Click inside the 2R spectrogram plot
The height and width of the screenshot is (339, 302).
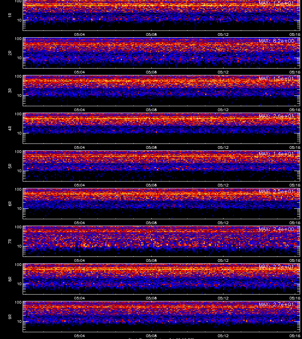click(x=162, y=53)
